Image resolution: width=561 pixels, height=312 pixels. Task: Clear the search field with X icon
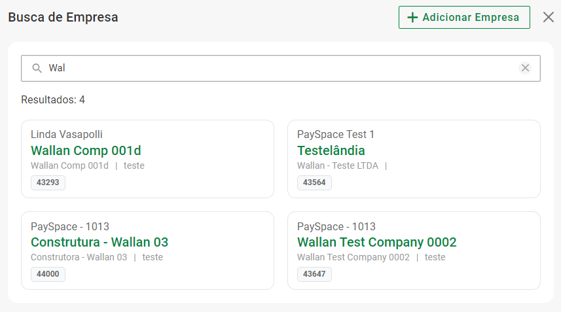click(525, 68)
